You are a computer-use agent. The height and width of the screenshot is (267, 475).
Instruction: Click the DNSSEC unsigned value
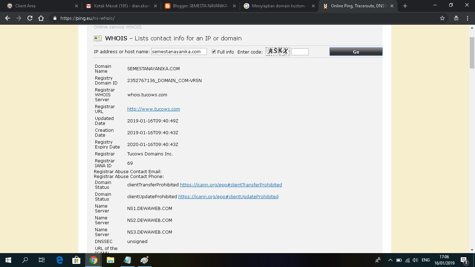[x=137, y=241]
